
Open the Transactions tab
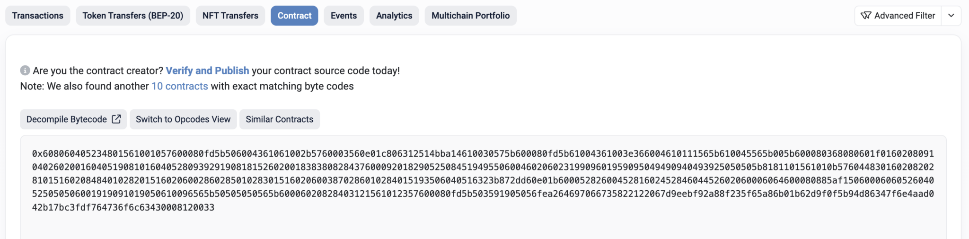pyautogui.click(x=38, y=16)
